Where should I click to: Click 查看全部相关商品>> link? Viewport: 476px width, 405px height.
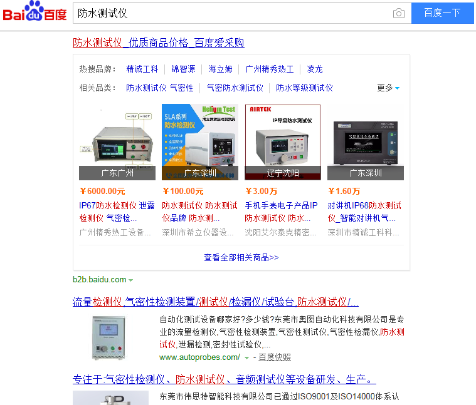click(x=241, y=257)
